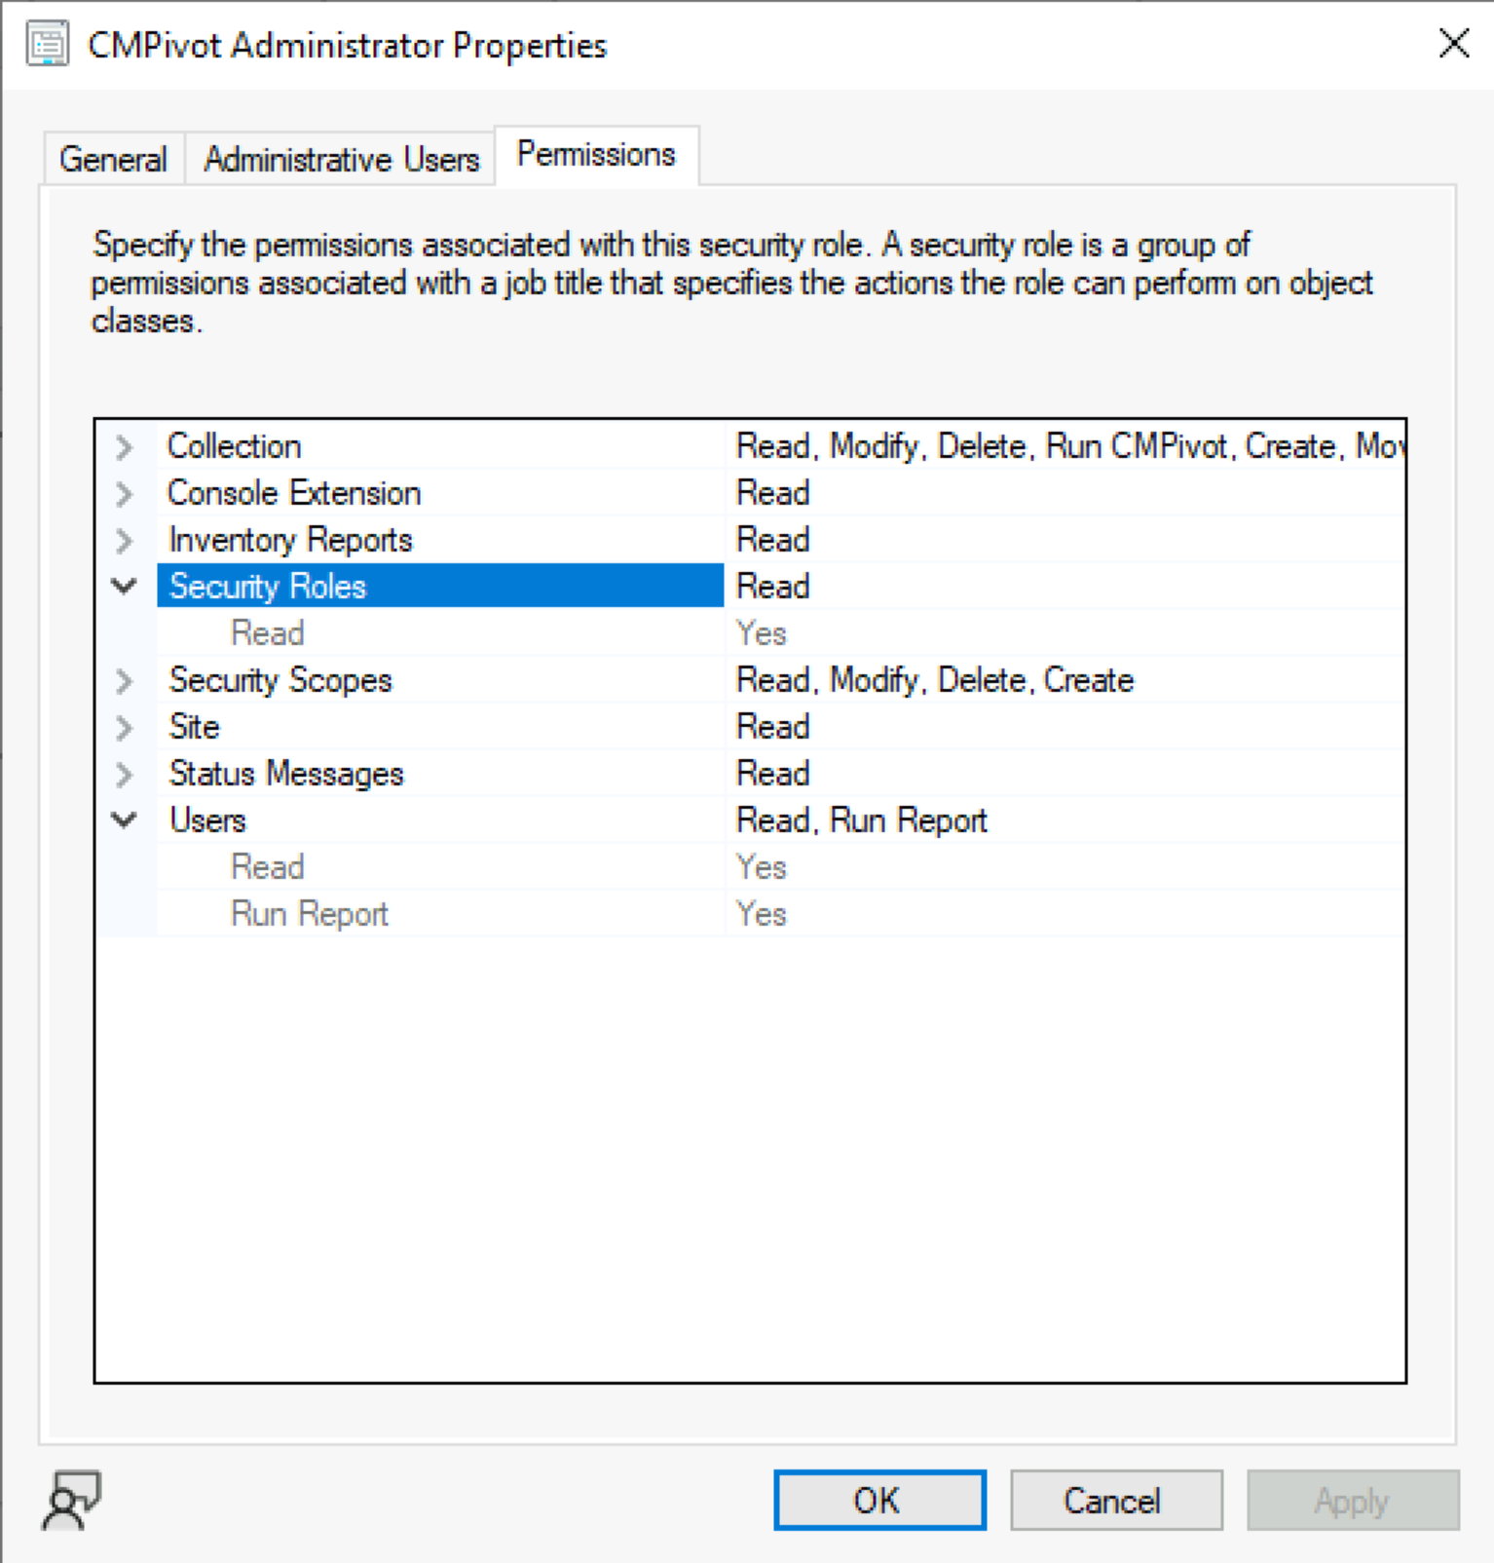Click the Collection permissions value cell
Screen dimensions: 1494x1563
point(1066,446)
